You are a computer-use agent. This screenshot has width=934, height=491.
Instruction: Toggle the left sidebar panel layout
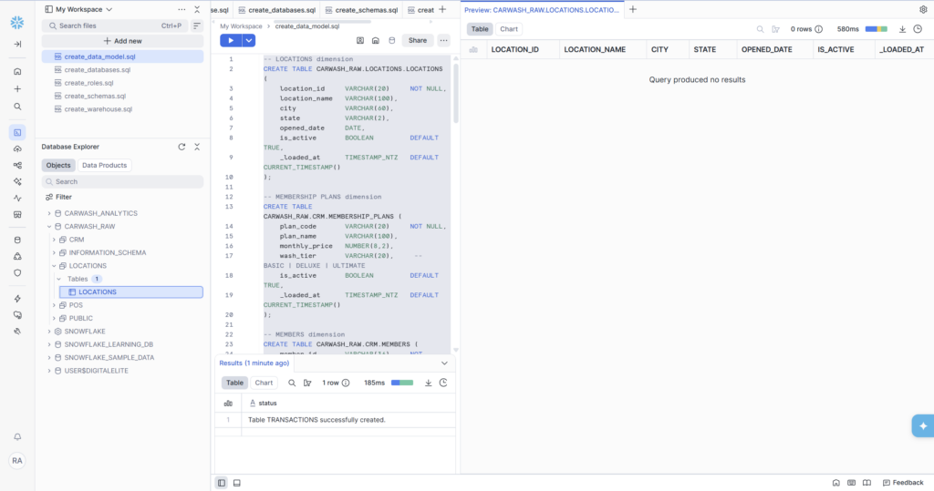(x=222, y=482)
